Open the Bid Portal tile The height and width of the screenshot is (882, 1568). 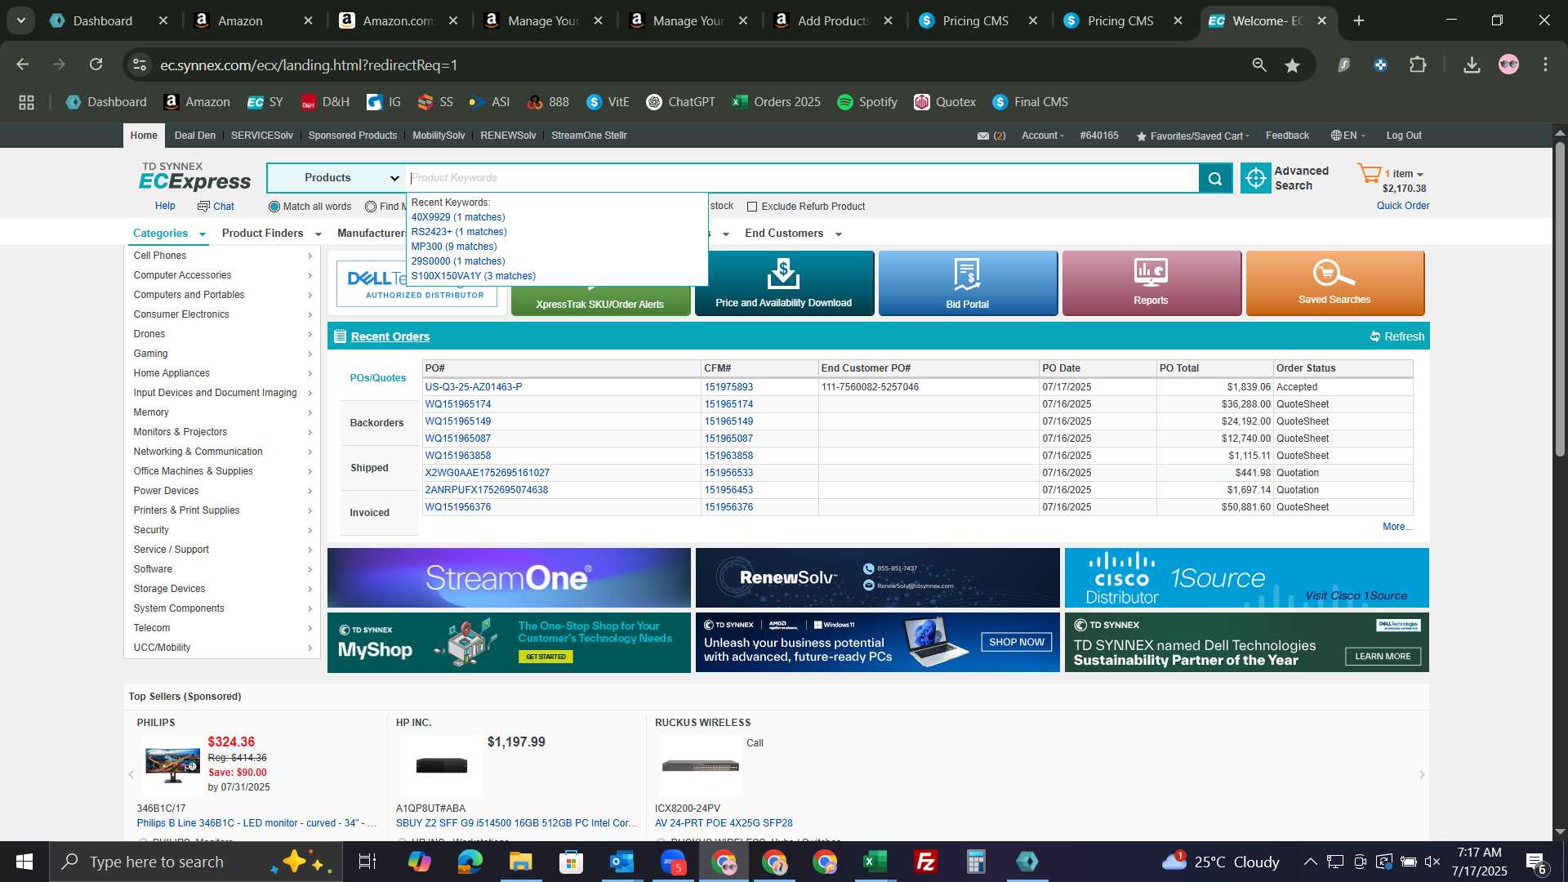pos(968,283)
